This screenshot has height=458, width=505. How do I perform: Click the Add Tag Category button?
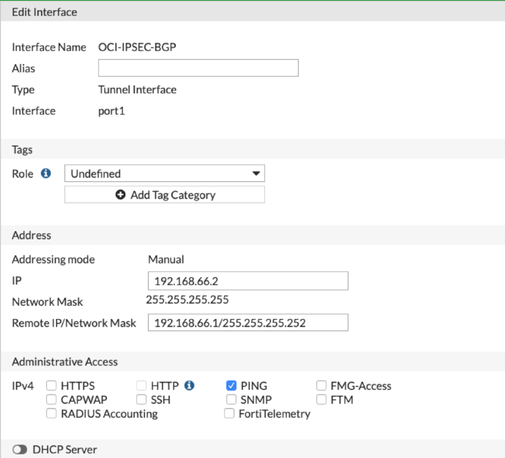tap(165, 194)
